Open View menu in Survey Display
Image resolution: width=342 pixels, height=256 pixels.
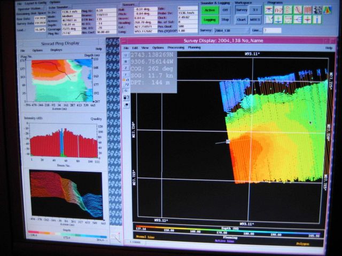[145, 47]
